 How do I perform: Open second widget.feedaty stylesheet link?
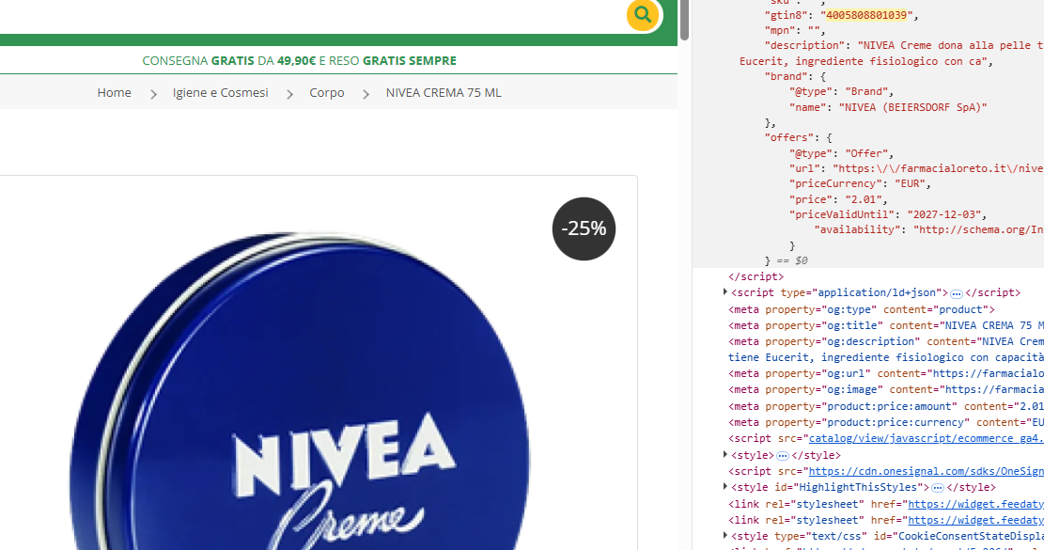coord(976,520)
